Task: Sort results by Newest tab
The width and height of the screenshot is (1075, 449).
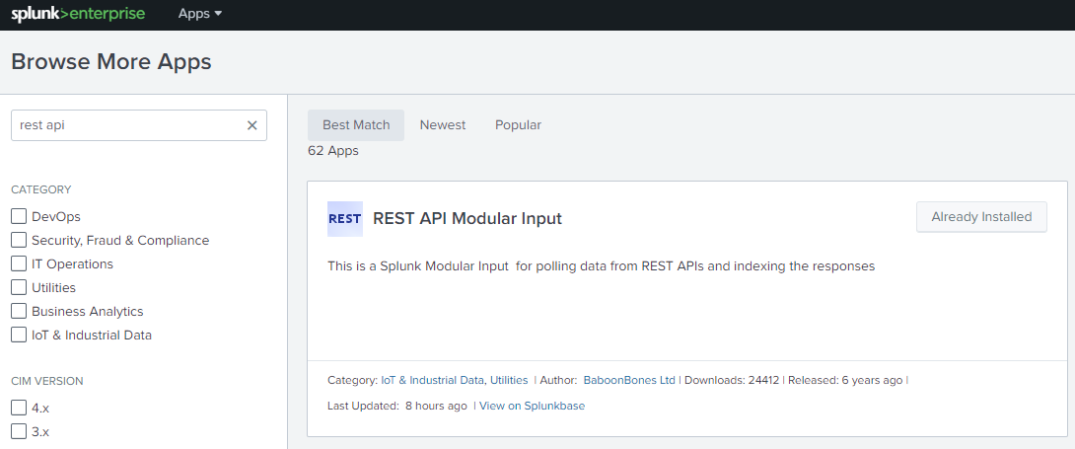Action: click(x=443, y=125)
